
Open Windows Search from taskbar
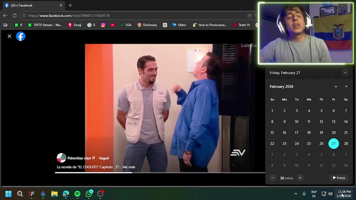tap(20, 194)
